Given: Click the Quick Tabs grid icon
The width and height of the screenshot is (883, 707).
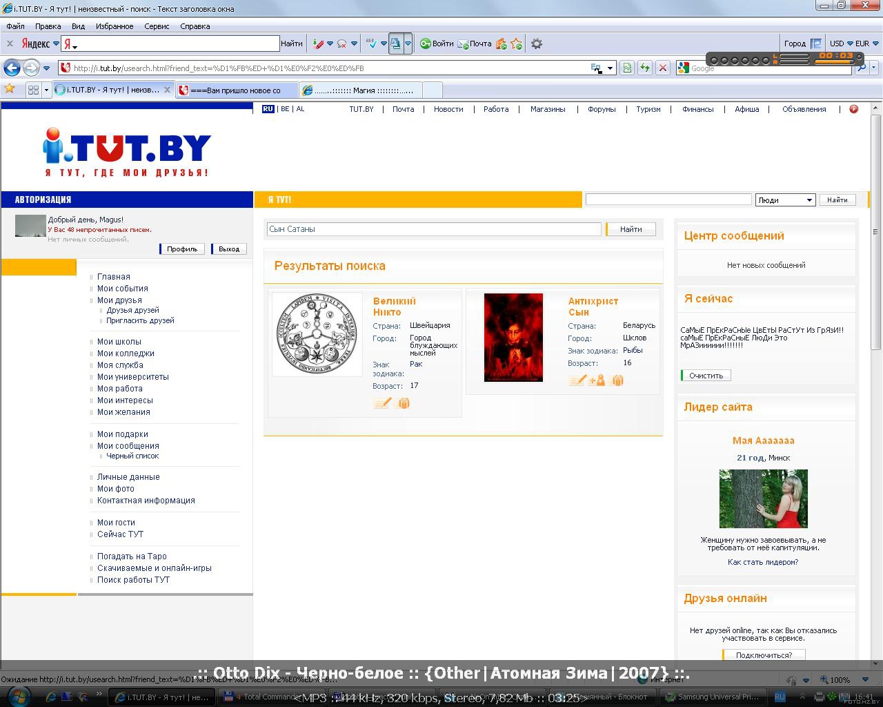Looking at the screenshot, I should pos(33,90).
